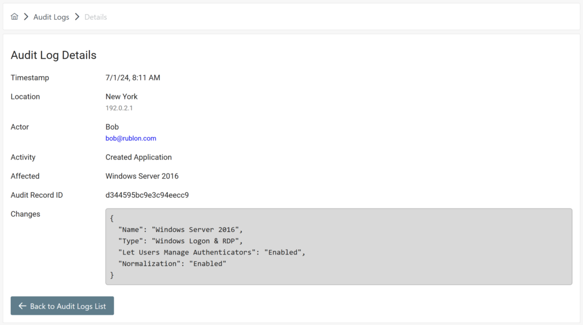Image resolution: width=583 pixels, height=325 pixels.
Task: Select the timestamp value 7/1/24, 8:11 AM
Action: [x=133, y=77]
